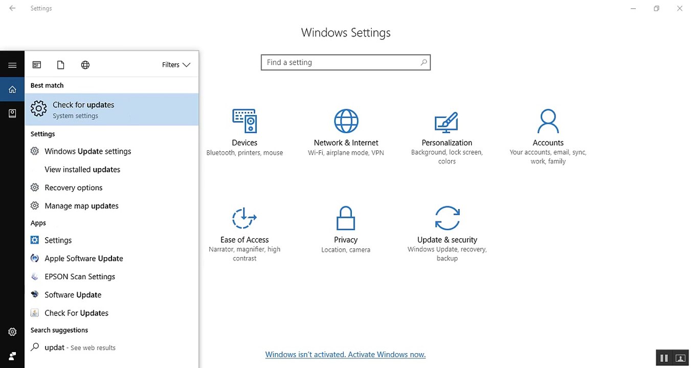Minimize the Settings window

[x=633, y=8]
